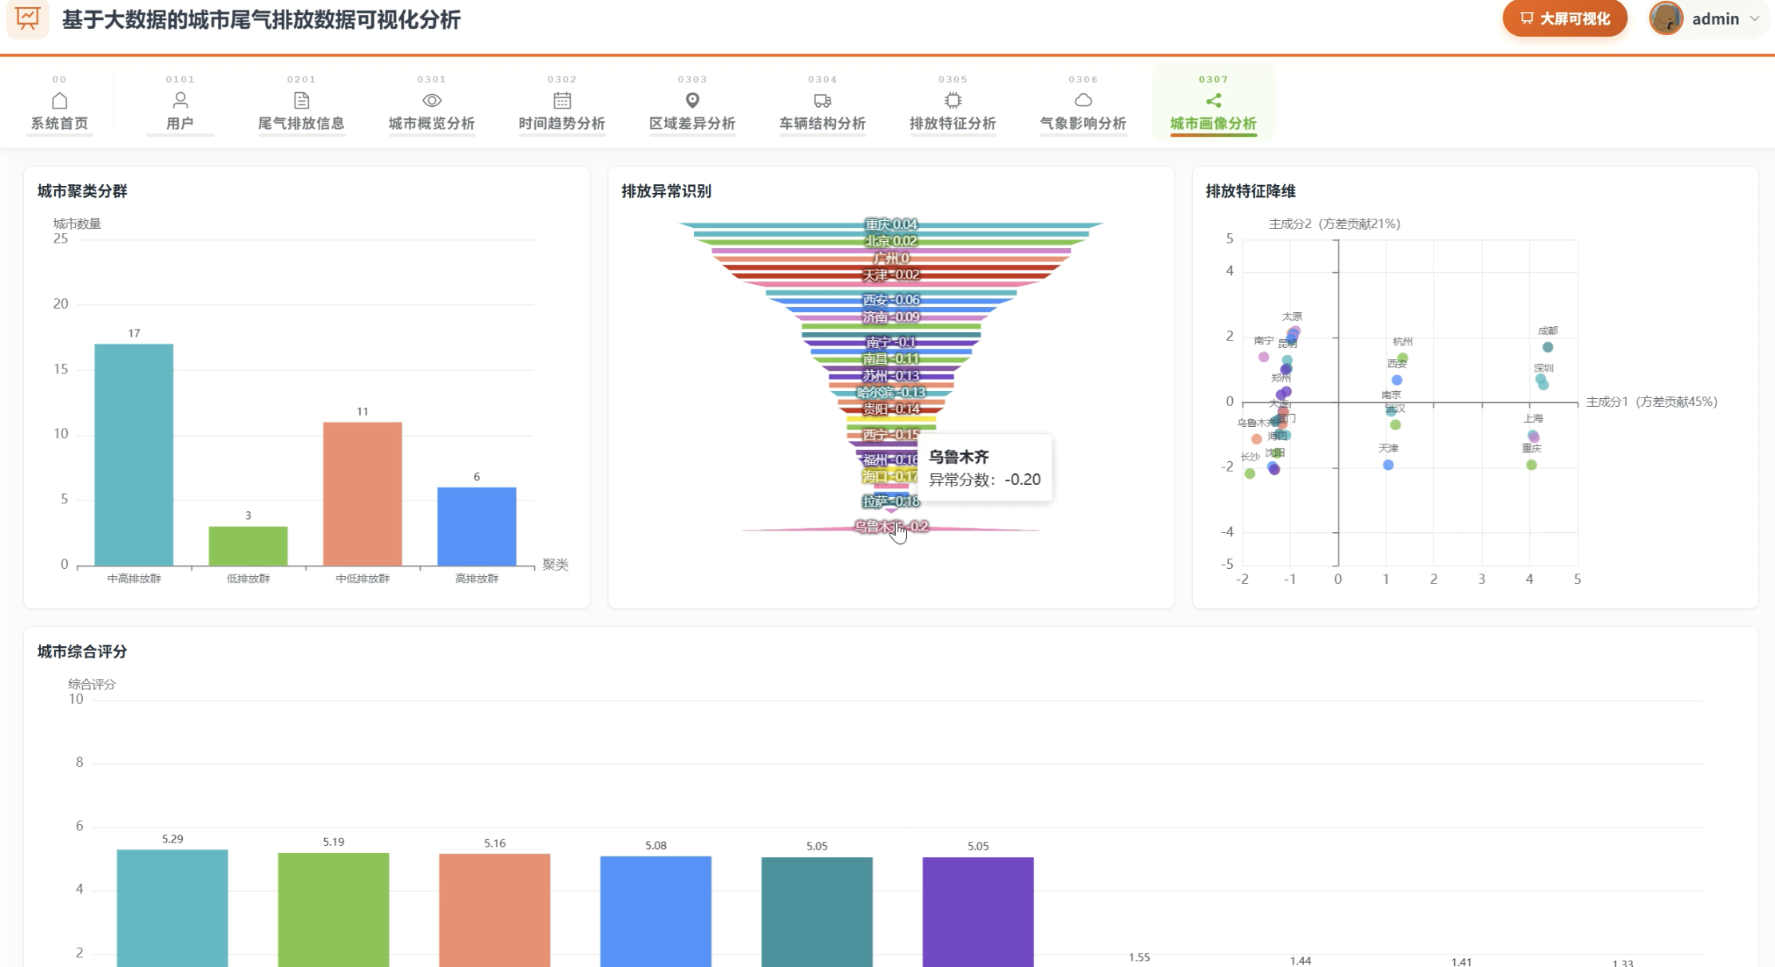Viewport: 1775px width, 967px height.
Task: Expand the admin user dropdown arrow
Action: click(x=1754, y=18)
